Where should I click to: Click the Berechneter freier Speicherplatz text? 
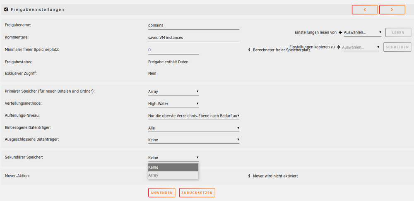tap(282, 50)
